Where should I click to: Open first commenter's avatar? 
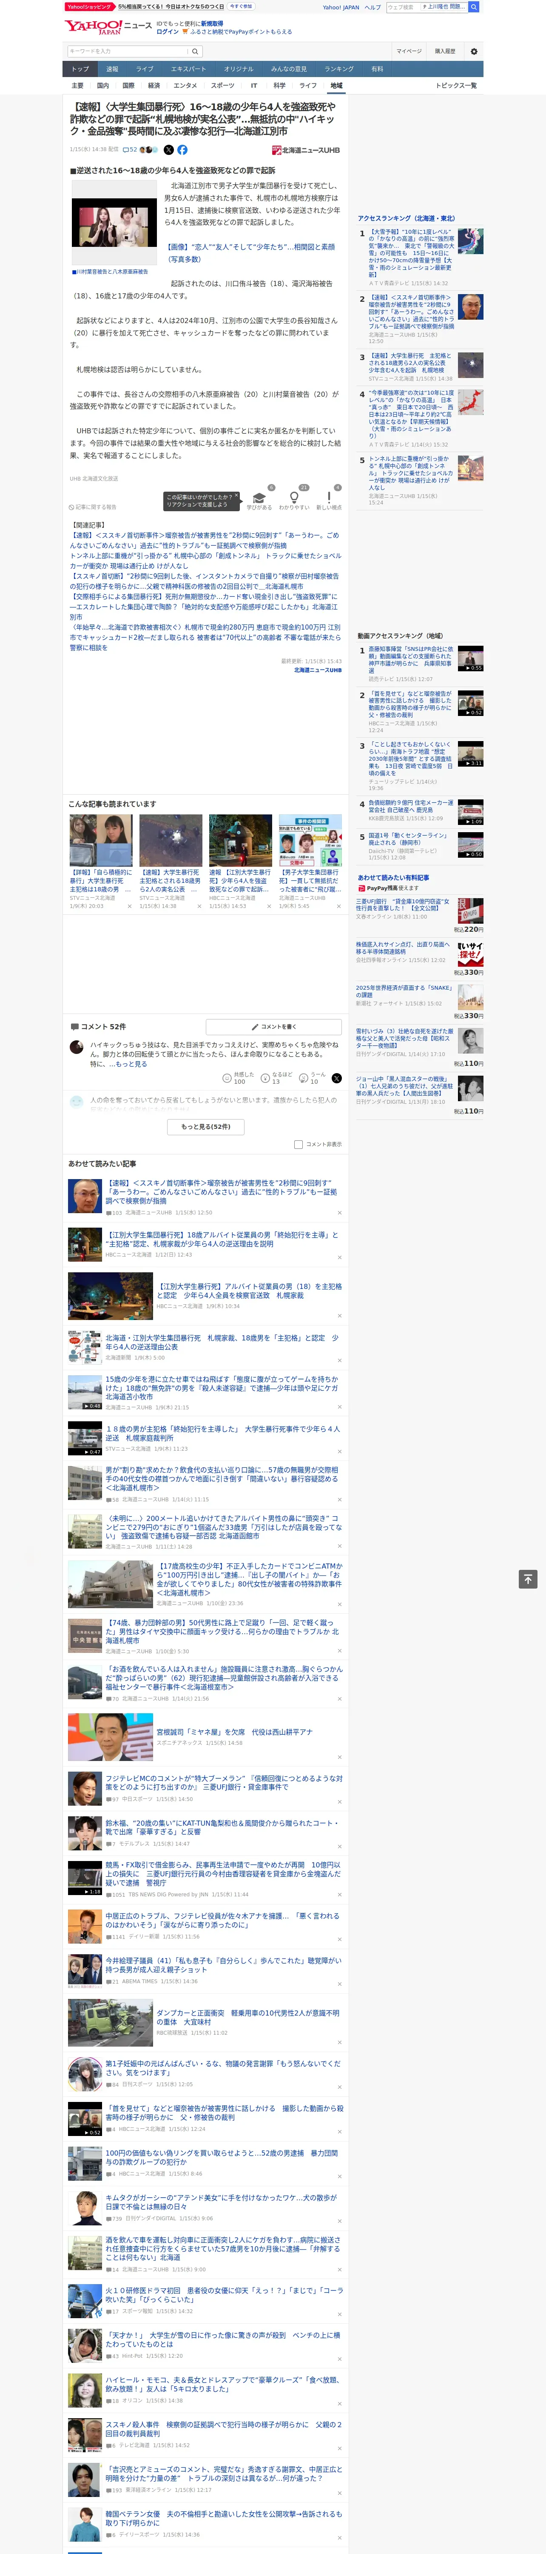coord(76,1047)
